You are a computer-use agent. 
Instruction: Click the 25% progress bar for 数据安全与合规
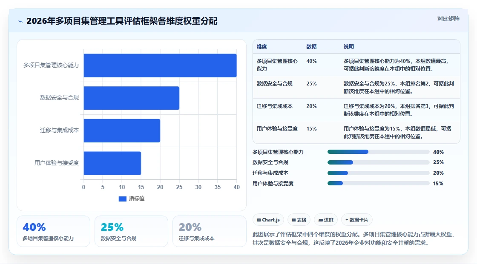379,162
